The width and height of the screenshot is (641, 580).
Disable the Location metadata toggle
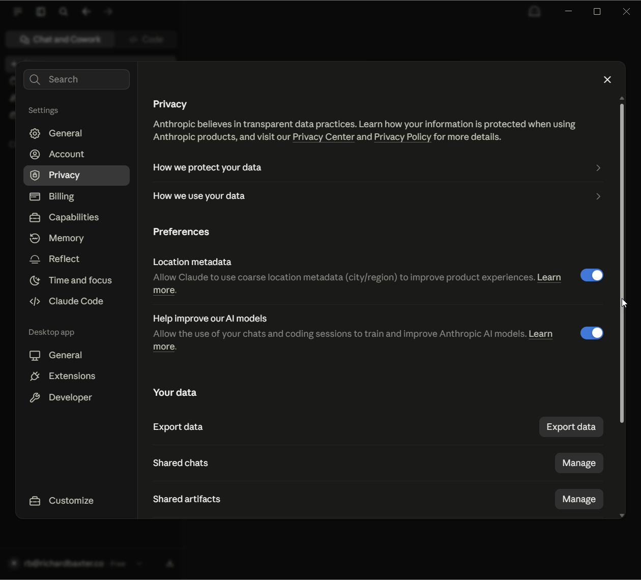tap(592, 275)
